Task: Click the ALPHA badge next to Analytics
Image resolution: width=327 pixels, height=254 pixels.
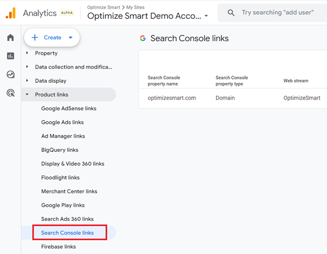Action: point(67,13)
